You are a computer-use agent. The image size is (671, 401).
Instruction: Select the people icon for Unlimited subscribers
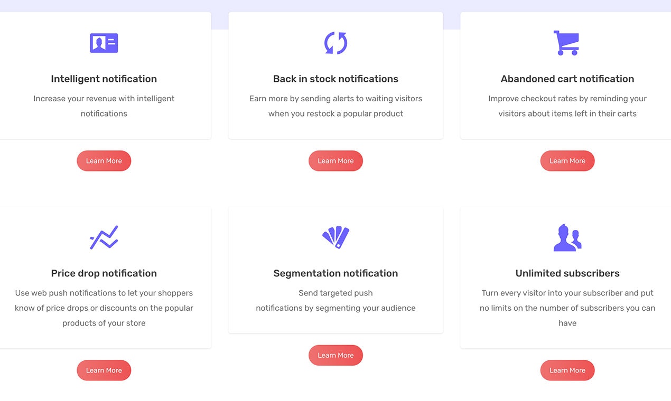(x=567, y=237)
